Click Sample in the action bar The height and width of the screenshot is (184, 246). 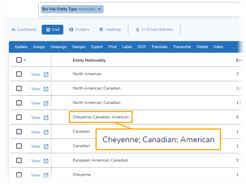[79, 47]
